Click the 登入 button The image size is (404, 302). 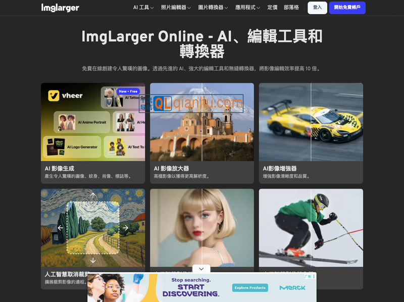point(317,8)
